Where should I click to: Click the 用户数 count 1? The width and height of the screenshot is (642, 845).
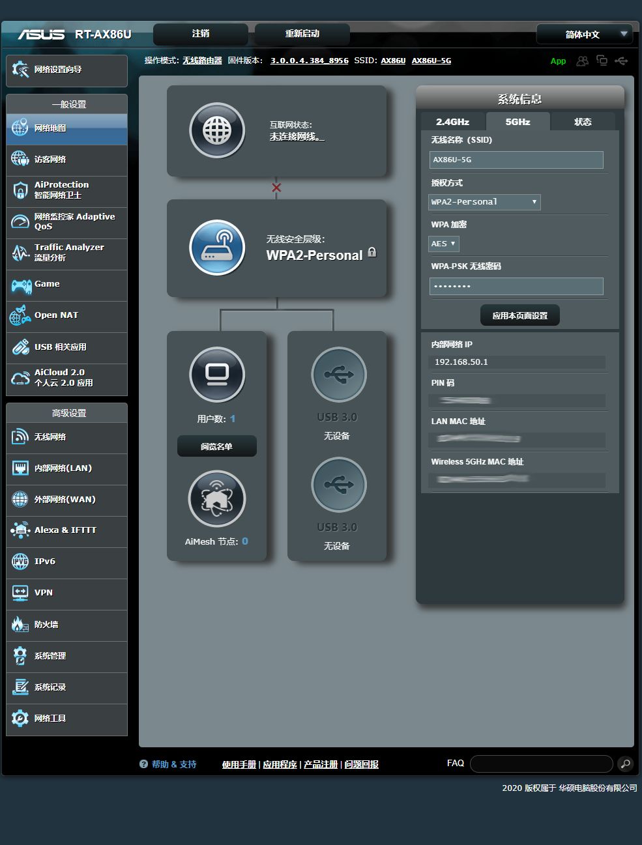click(233, 419)
